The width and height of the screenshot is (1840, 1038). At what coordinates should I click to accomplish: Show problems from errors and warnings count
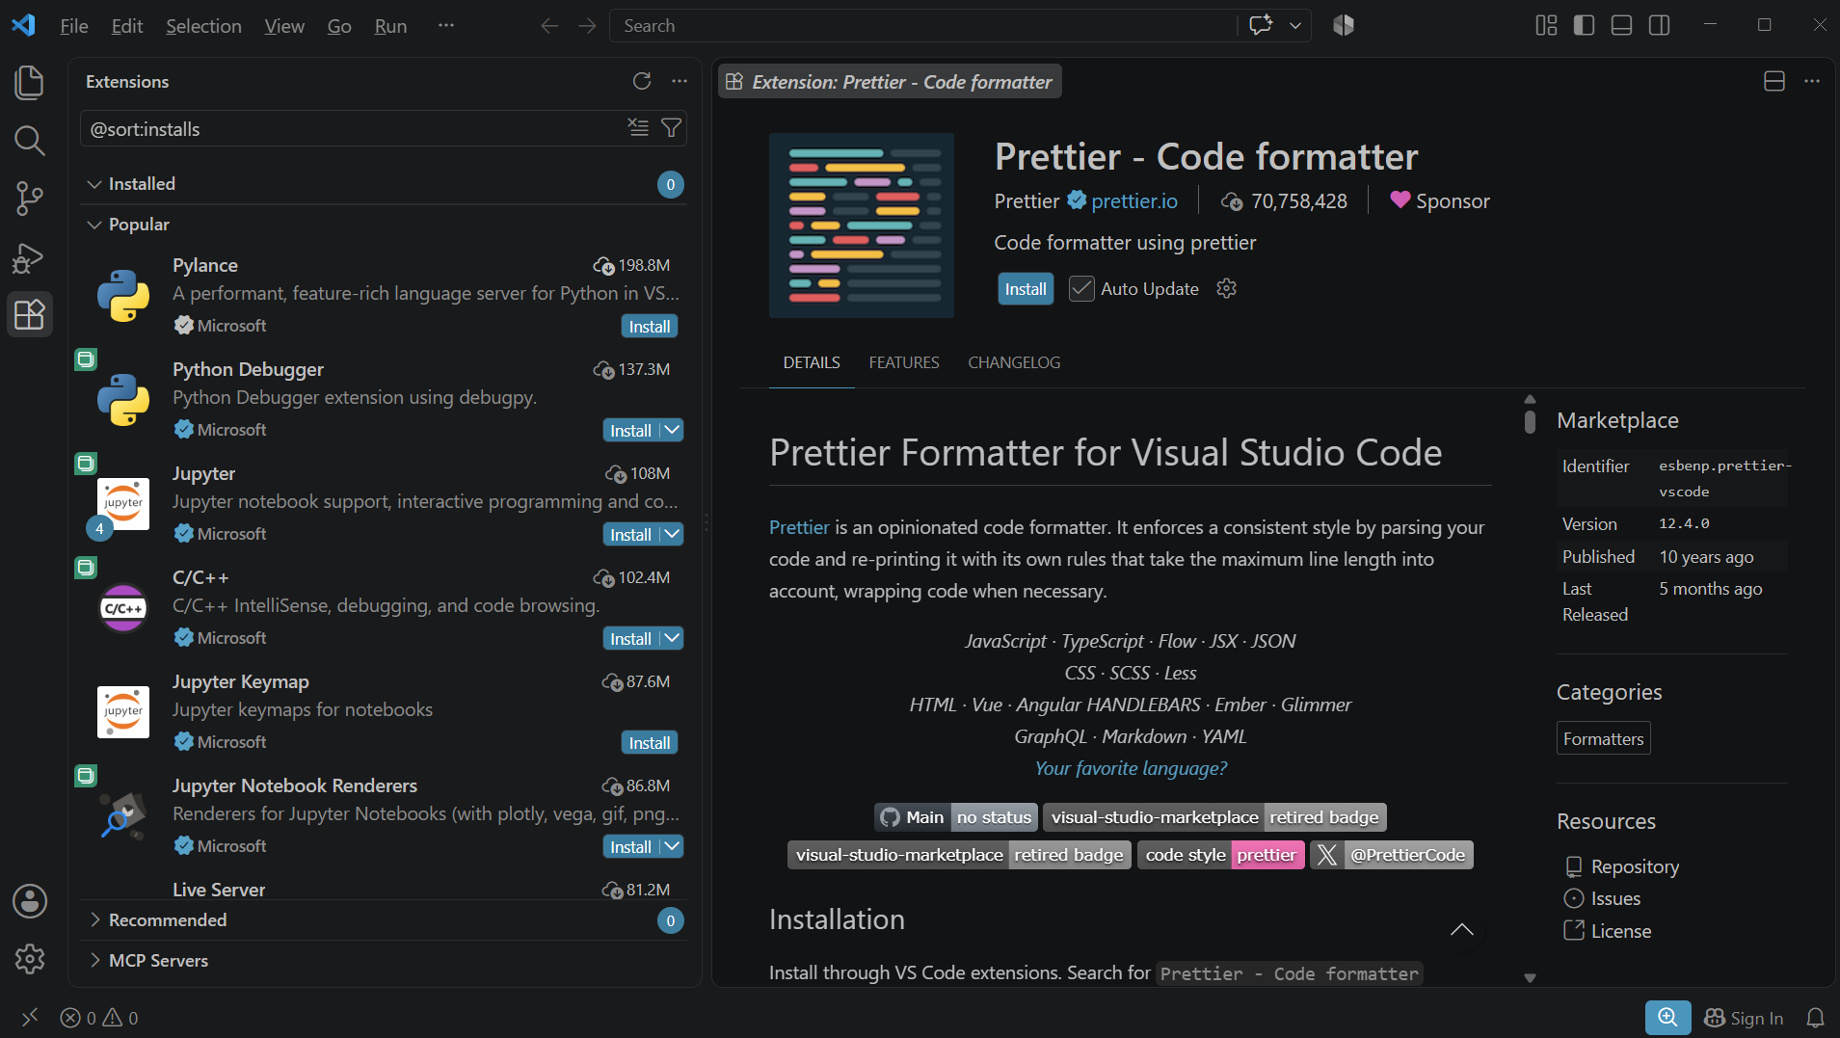(99, 1018)
